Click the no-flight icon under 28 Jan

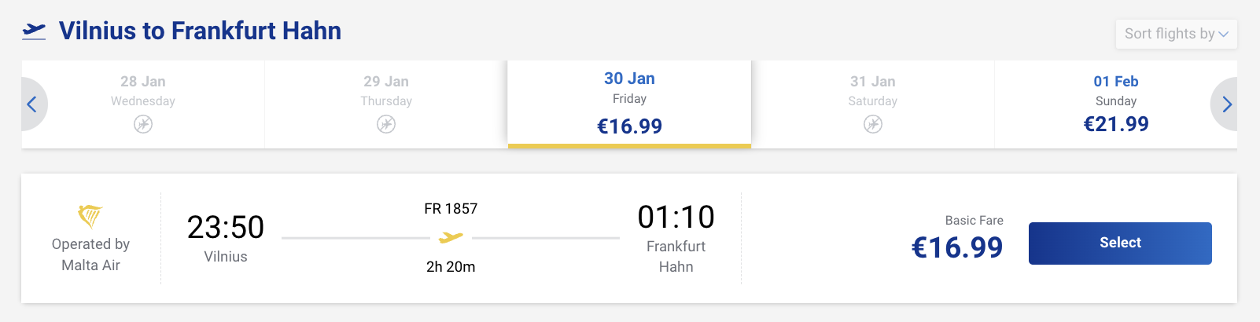pos(143,124)
